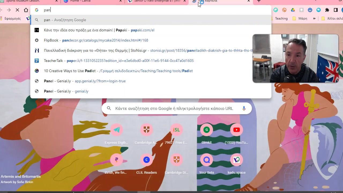Open the Extensions puzzle menu
343x193 pixels.
tap(327, 10)
